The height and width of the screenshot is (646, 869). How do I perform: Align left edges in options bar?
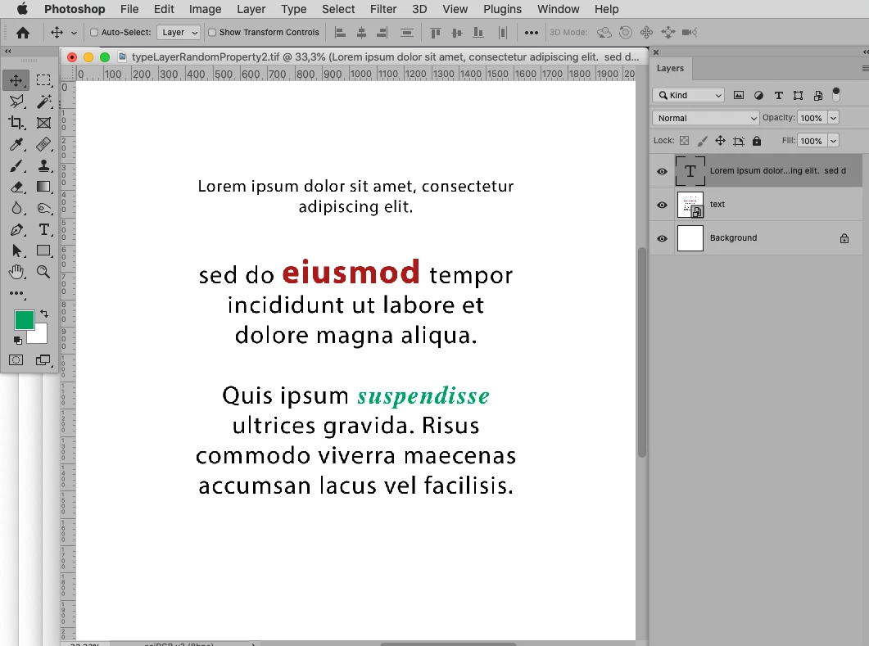coord(340,33)
